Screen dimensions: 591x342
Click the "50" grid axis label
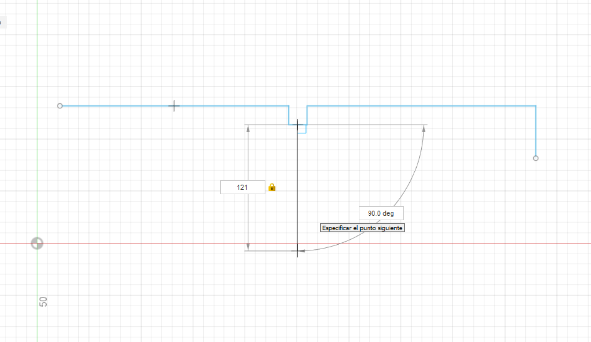[x=43, y=302]
